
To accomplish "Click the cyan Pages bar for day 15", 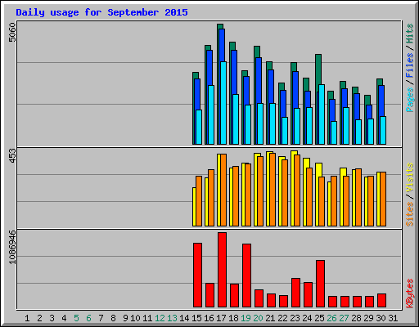I will click(199, 127).
